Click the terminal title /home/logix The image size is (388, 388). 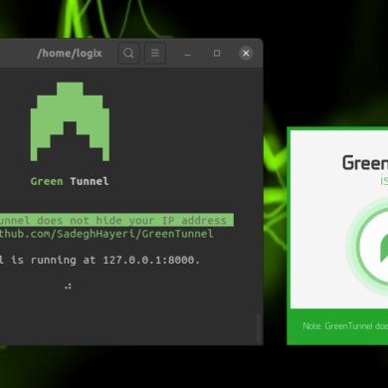coord(70,53)
